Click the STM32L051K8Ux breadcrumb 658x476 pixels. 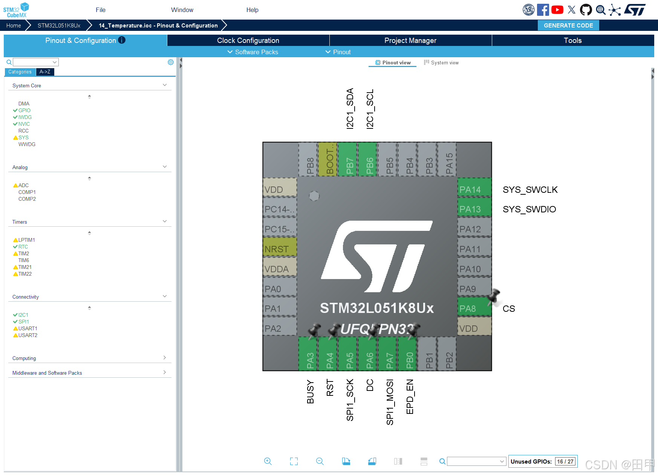(x=59, y=25)
